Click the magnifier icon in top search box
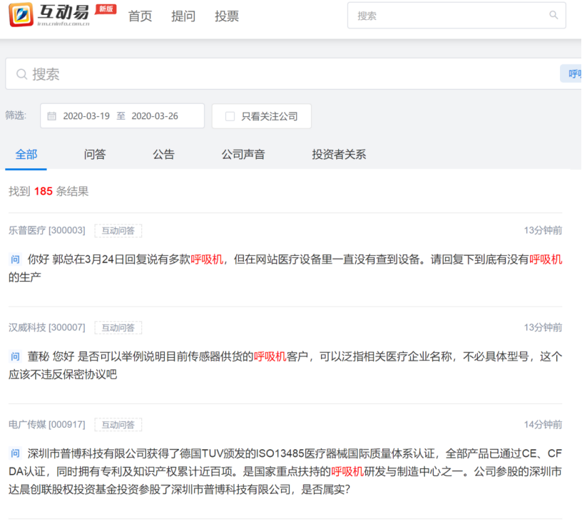The image size is (582, 521). (x=553, y=15)
